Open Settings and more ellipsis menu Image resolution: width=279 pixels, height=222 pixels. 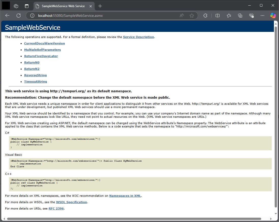pos(262,16)
